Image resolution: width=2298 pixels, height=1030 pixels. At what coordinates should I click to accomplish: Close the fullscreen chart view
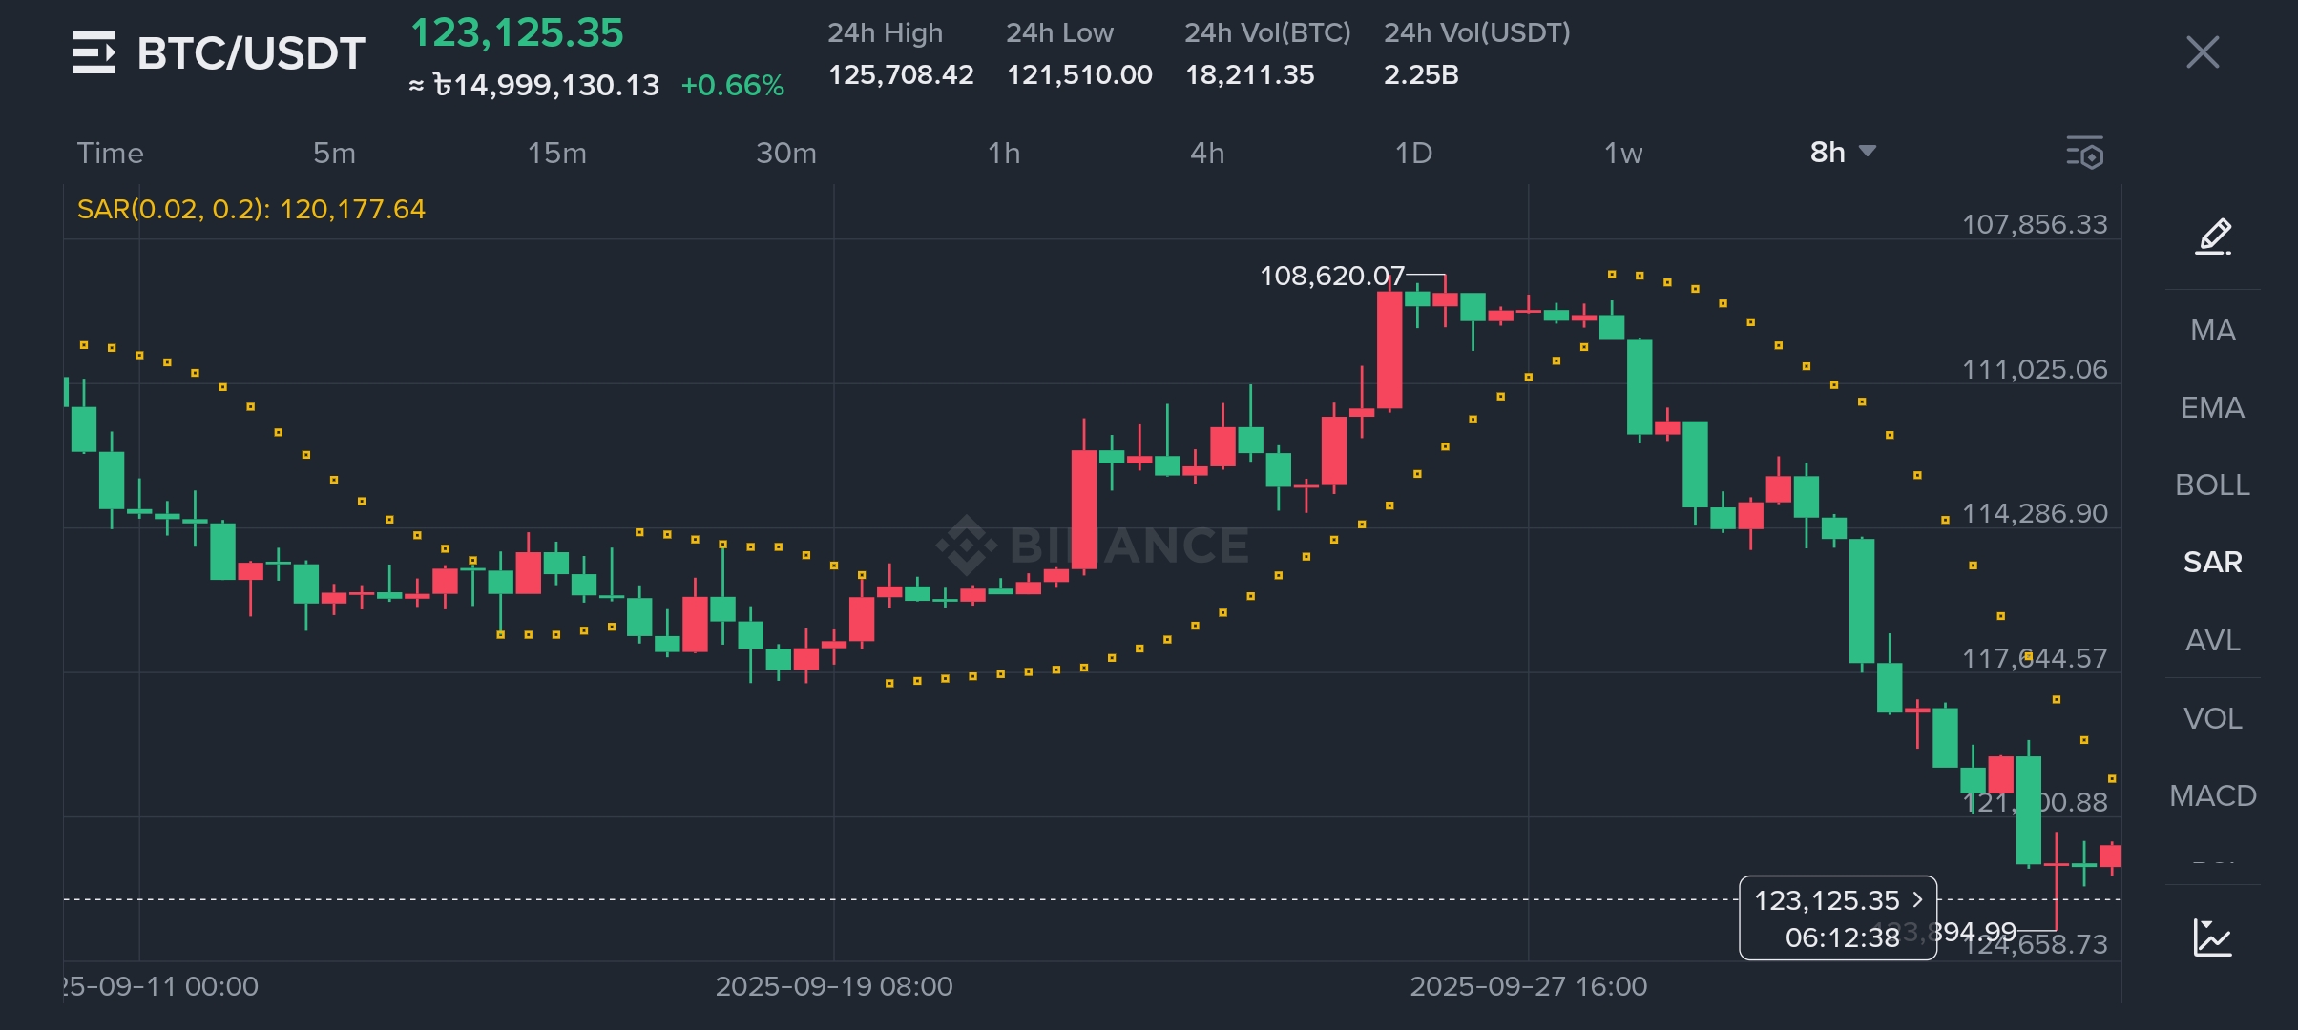2203,52
